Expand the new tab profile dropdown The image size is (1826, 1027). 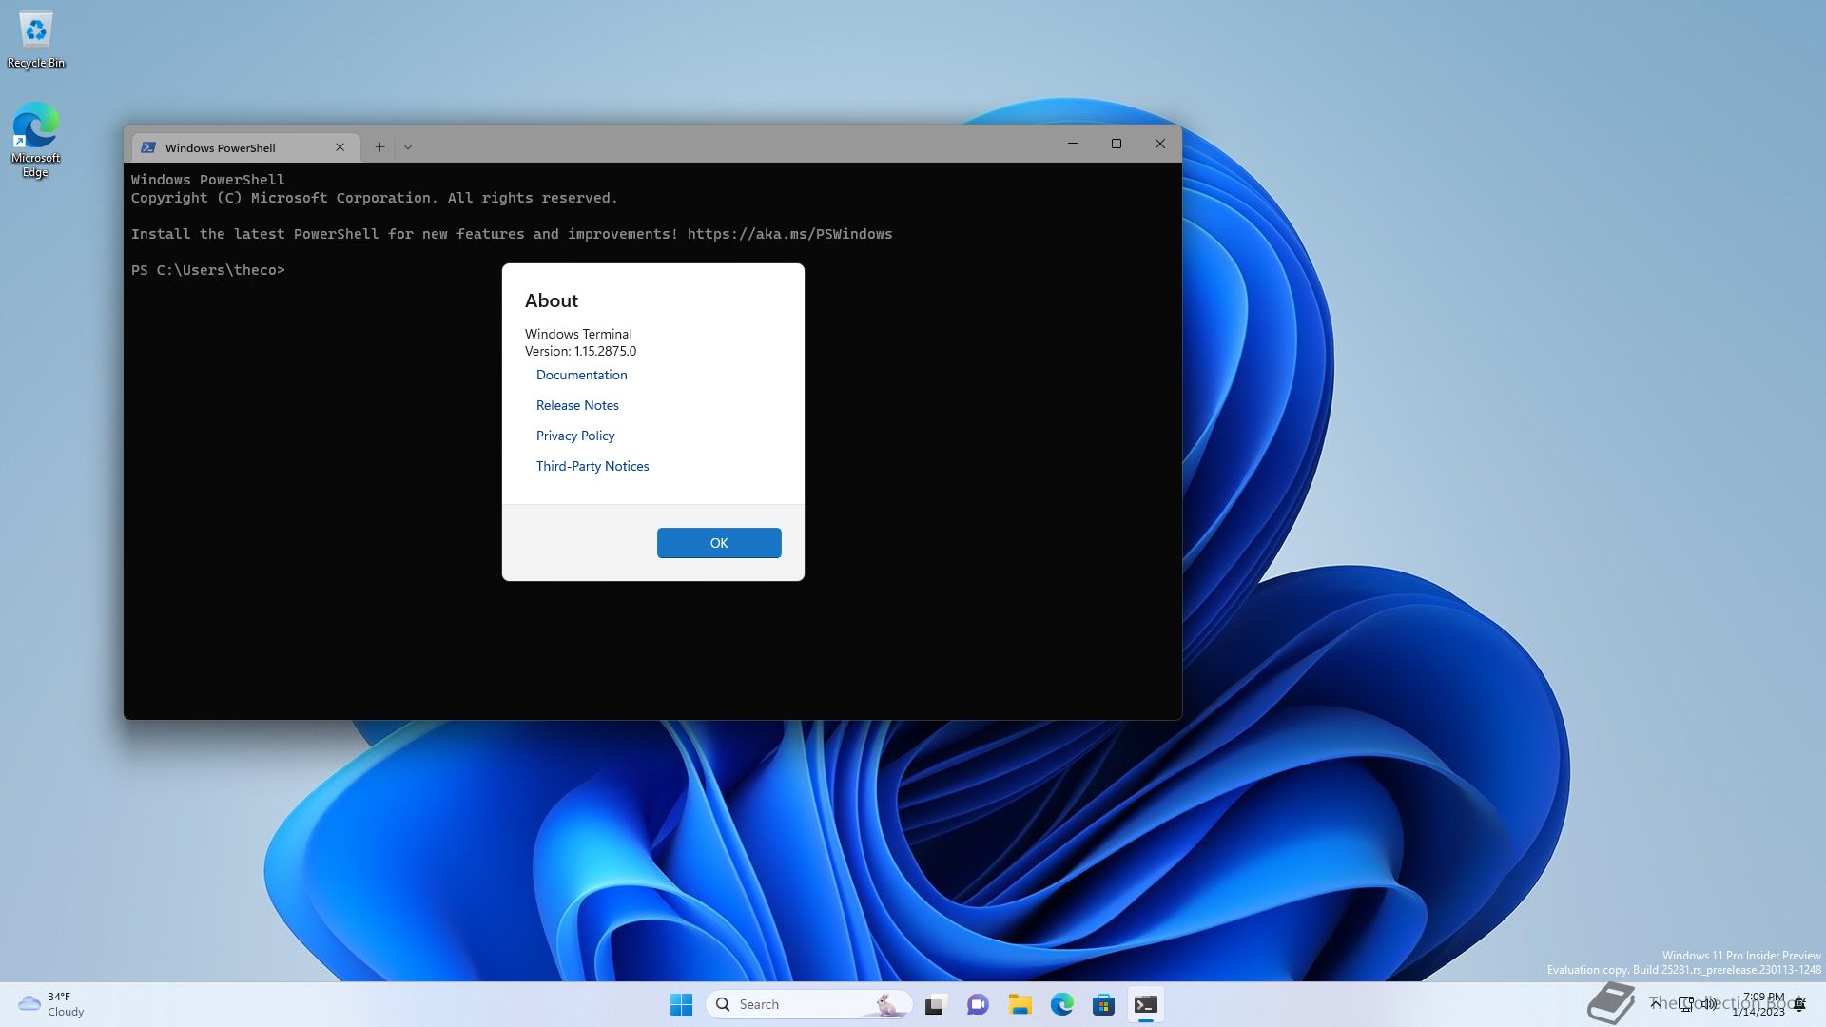tap(408, 147)
